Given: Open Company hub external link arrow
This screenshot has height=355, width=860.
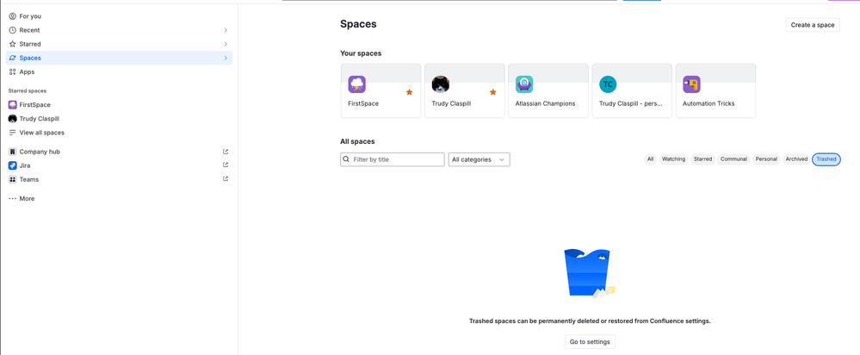Looking at the screenshot, I should [226, 152].
